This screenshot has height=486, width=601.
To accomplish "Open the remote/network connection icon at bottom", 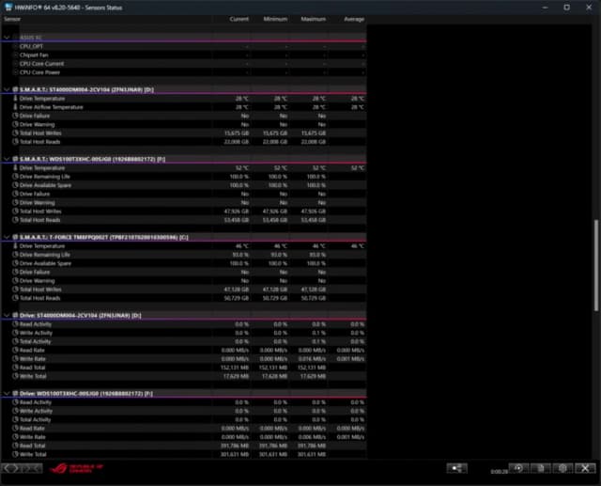I will (457, 468).
